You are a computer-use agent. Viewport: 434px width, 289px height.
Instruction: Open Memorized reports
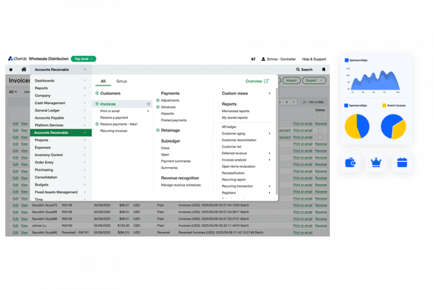[x=236, y=111]
